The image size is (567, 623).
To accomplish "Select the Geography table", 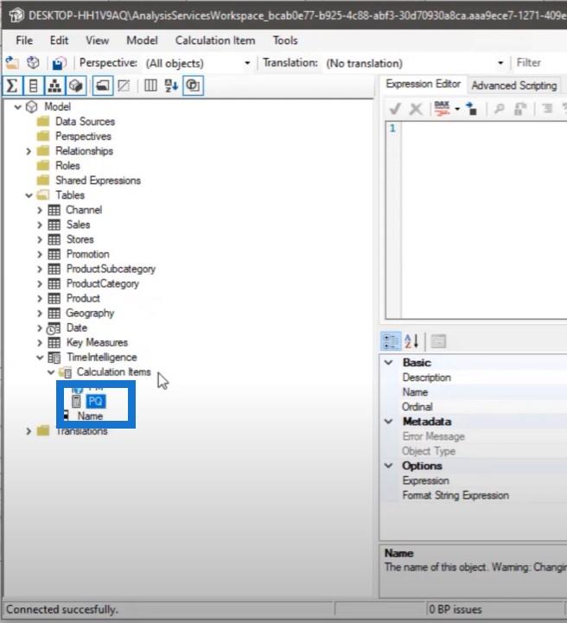I will click(x=90, y=313).
